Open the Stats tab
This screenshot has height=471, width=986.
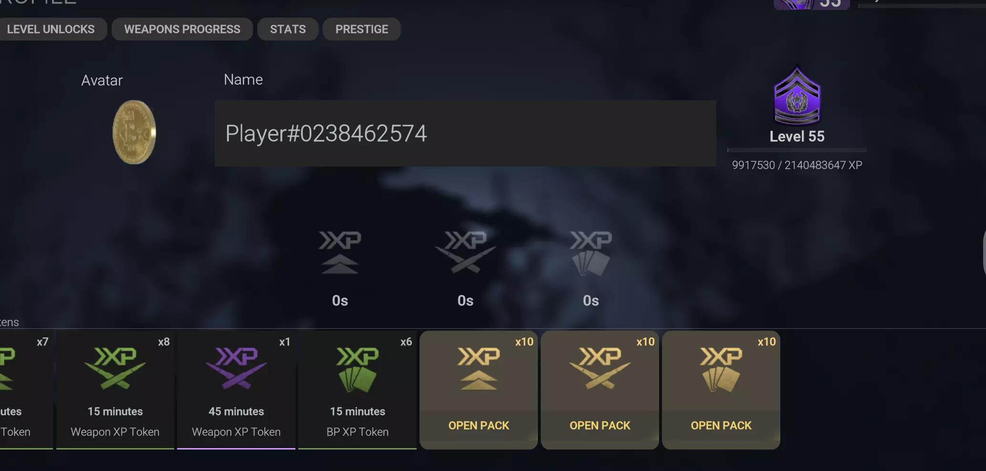click(x=288, y=29)
